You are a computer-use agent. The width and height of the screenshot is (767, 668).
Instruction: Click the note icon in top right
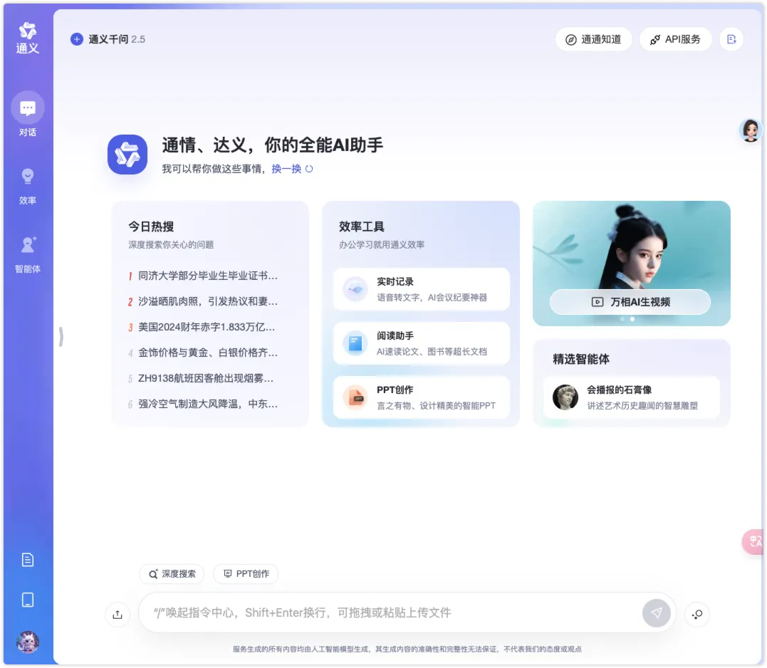(x=731, y=40)
